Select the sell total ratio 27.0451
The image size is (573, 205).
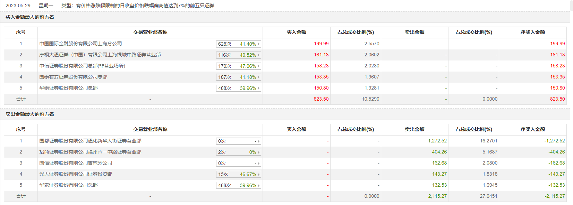488,196
